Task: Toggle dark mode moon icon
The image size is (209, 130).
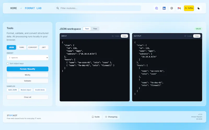Action: (x=199, y=8)
